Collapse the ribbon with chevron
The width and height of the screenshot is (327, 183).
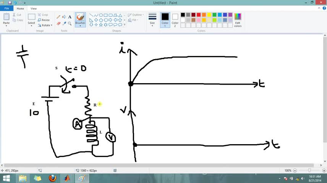319,8
